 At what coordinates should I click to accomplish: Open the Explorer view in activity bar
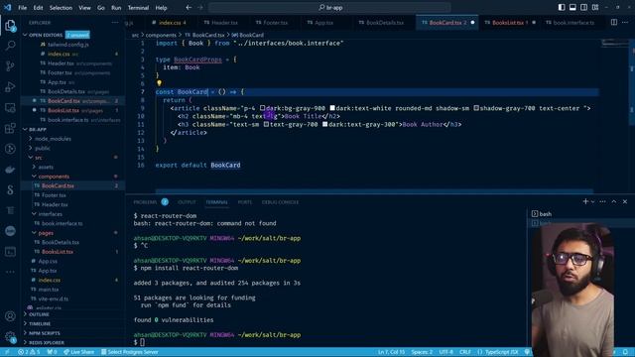pyautogui.click(x=10, y=26)
